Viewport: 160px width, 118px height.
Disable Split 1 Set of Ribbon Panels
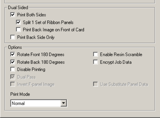[18, 22]
